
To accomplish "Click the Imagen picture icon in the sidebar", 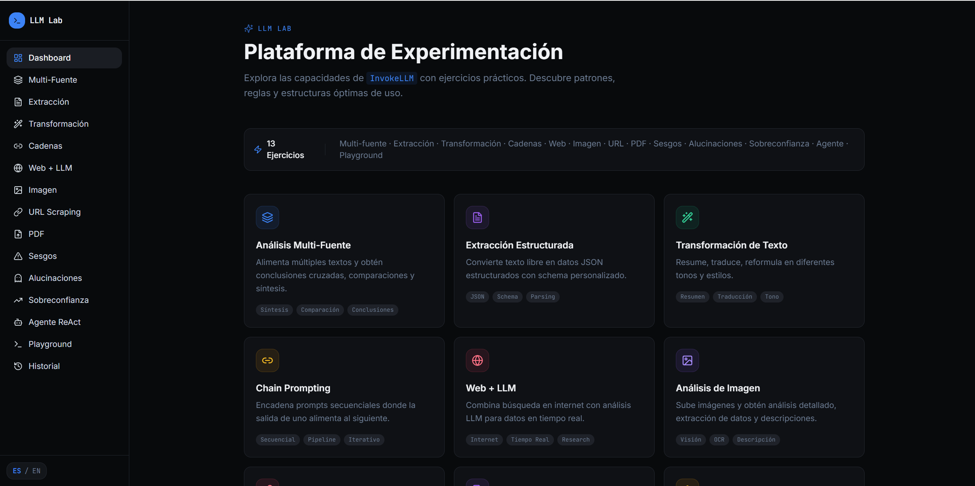I will (18, 190).
